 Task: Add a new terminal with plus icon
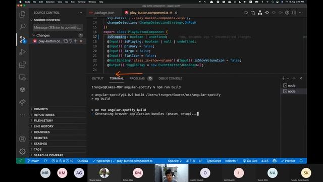[284, 78]
